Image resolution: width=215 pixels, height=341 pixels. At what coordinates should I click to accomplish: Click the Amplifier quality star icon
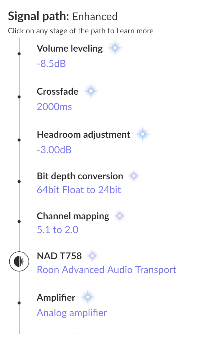click(x=88, y=297)
